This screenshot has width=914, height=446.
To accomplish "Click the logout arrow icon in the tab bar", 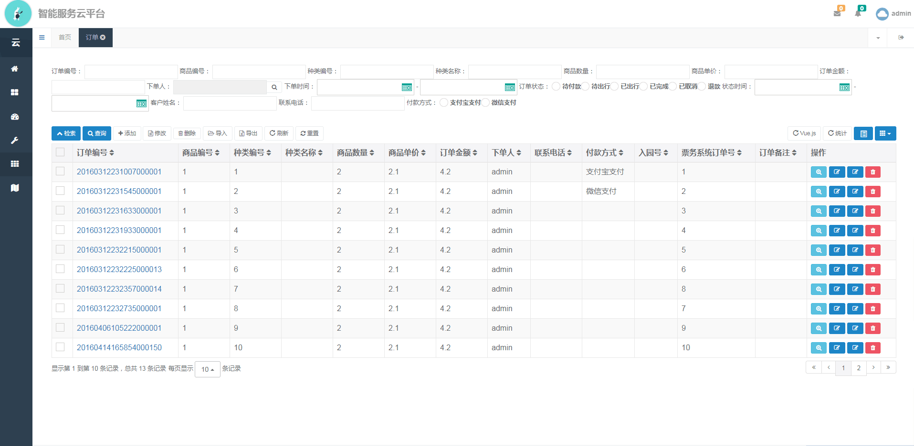I will [x=901, y=38].
